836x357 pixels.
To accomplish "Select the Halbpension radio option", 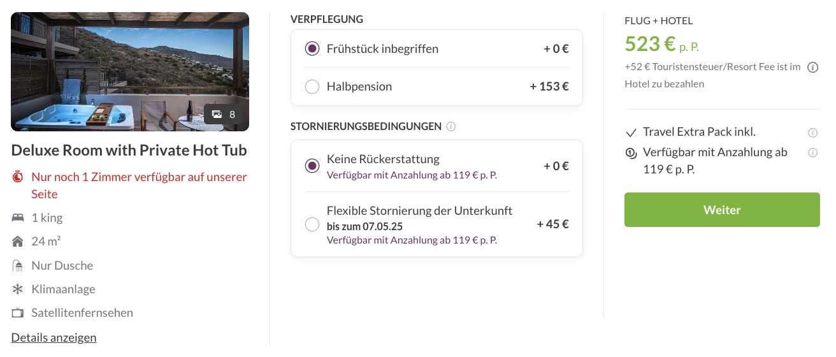I will click(312, 87).
